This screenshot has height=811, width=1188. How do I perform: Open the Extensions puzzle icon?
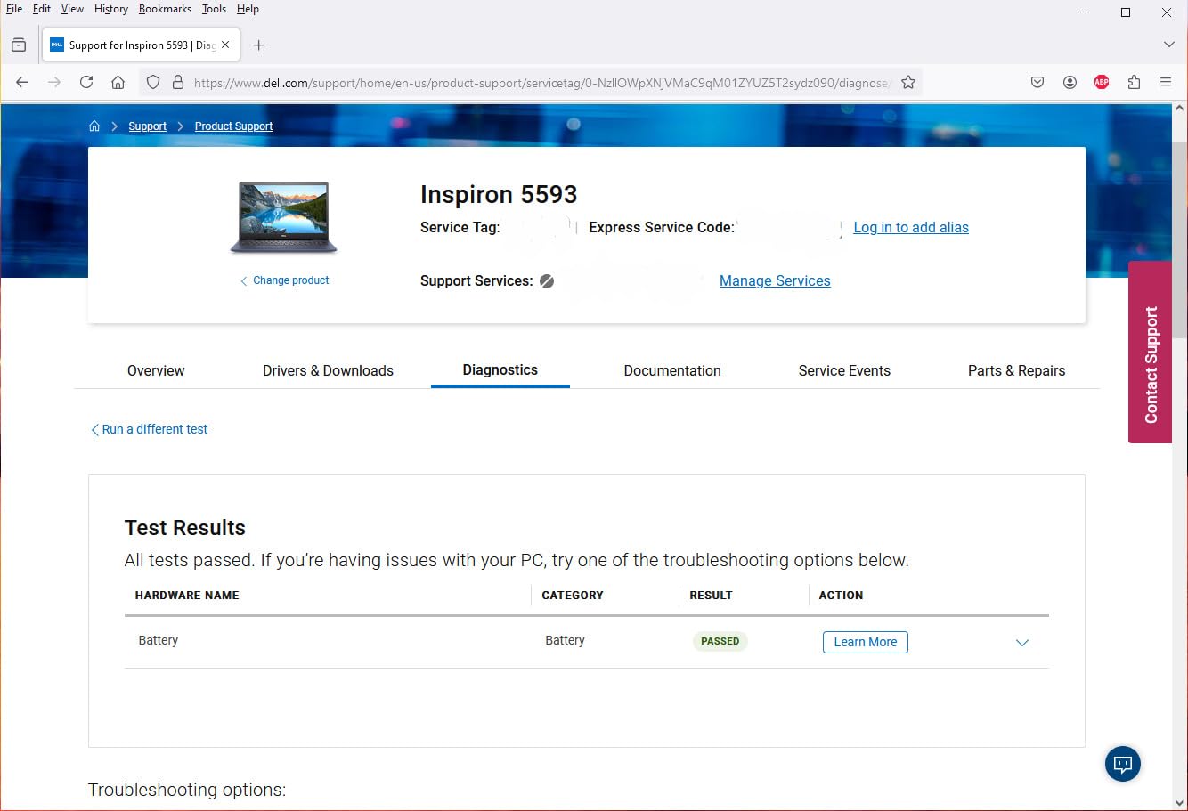(x=1134, y=82)
